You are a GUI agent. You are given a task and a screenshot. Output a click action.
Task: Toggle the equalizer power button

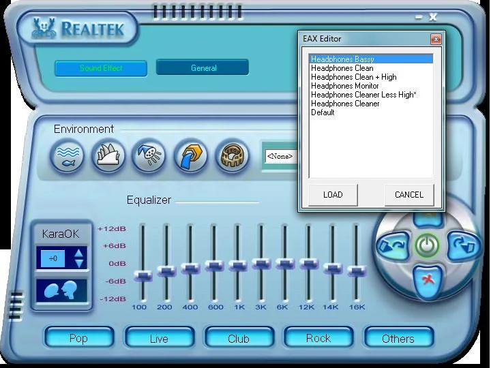427,246
